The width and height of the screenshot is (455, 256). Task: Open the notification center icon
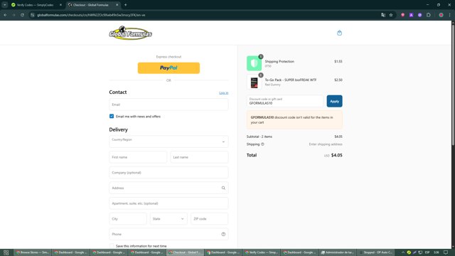point(446,252)
